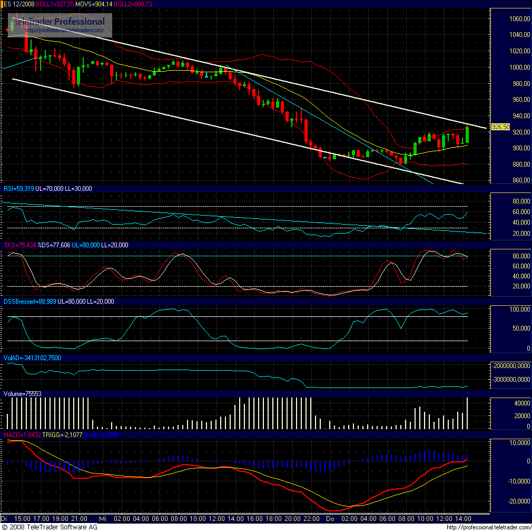
Task: Click the 960,00 price axis label
Action: click(521, 100)
